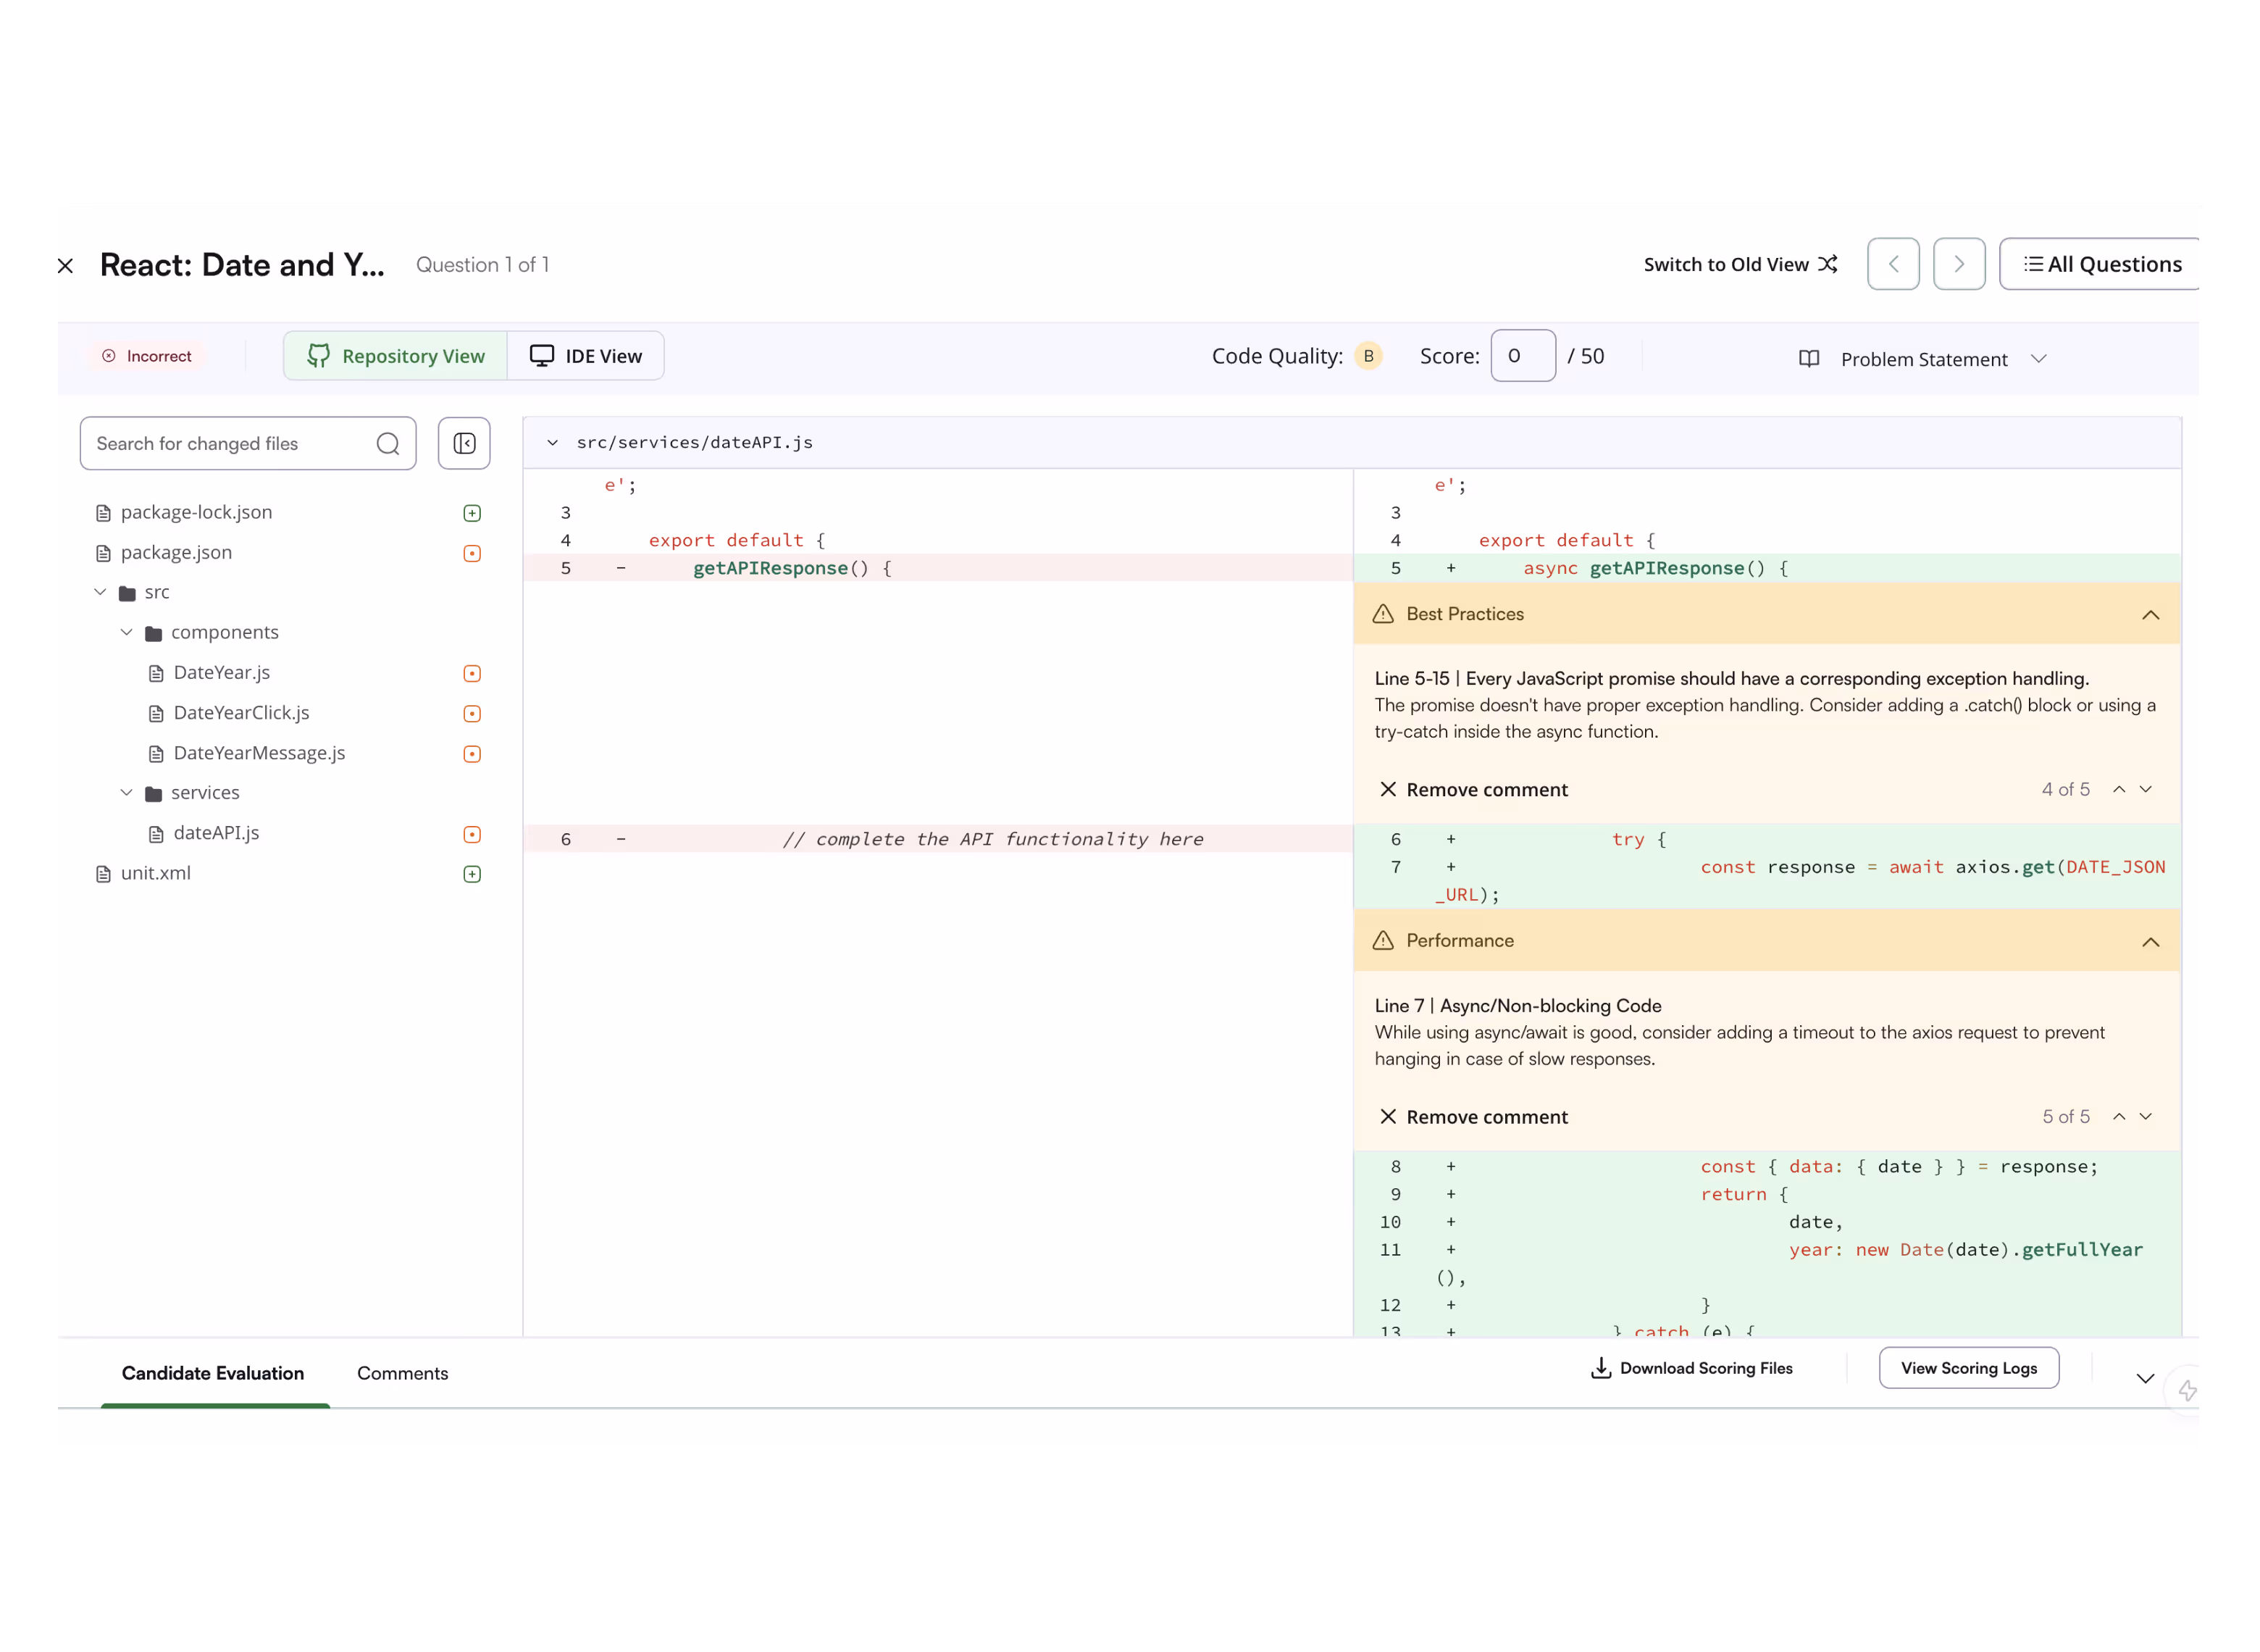Focus the Search for changed files box
This screenshot has width=2260, height=1652.
pyautogui.click(x=248, y=443)
